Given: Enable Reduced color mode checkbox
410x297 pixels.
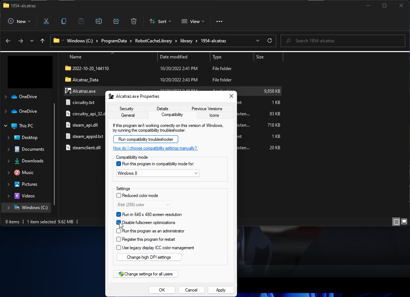Looking at the screenshot, I should [119, 196].
